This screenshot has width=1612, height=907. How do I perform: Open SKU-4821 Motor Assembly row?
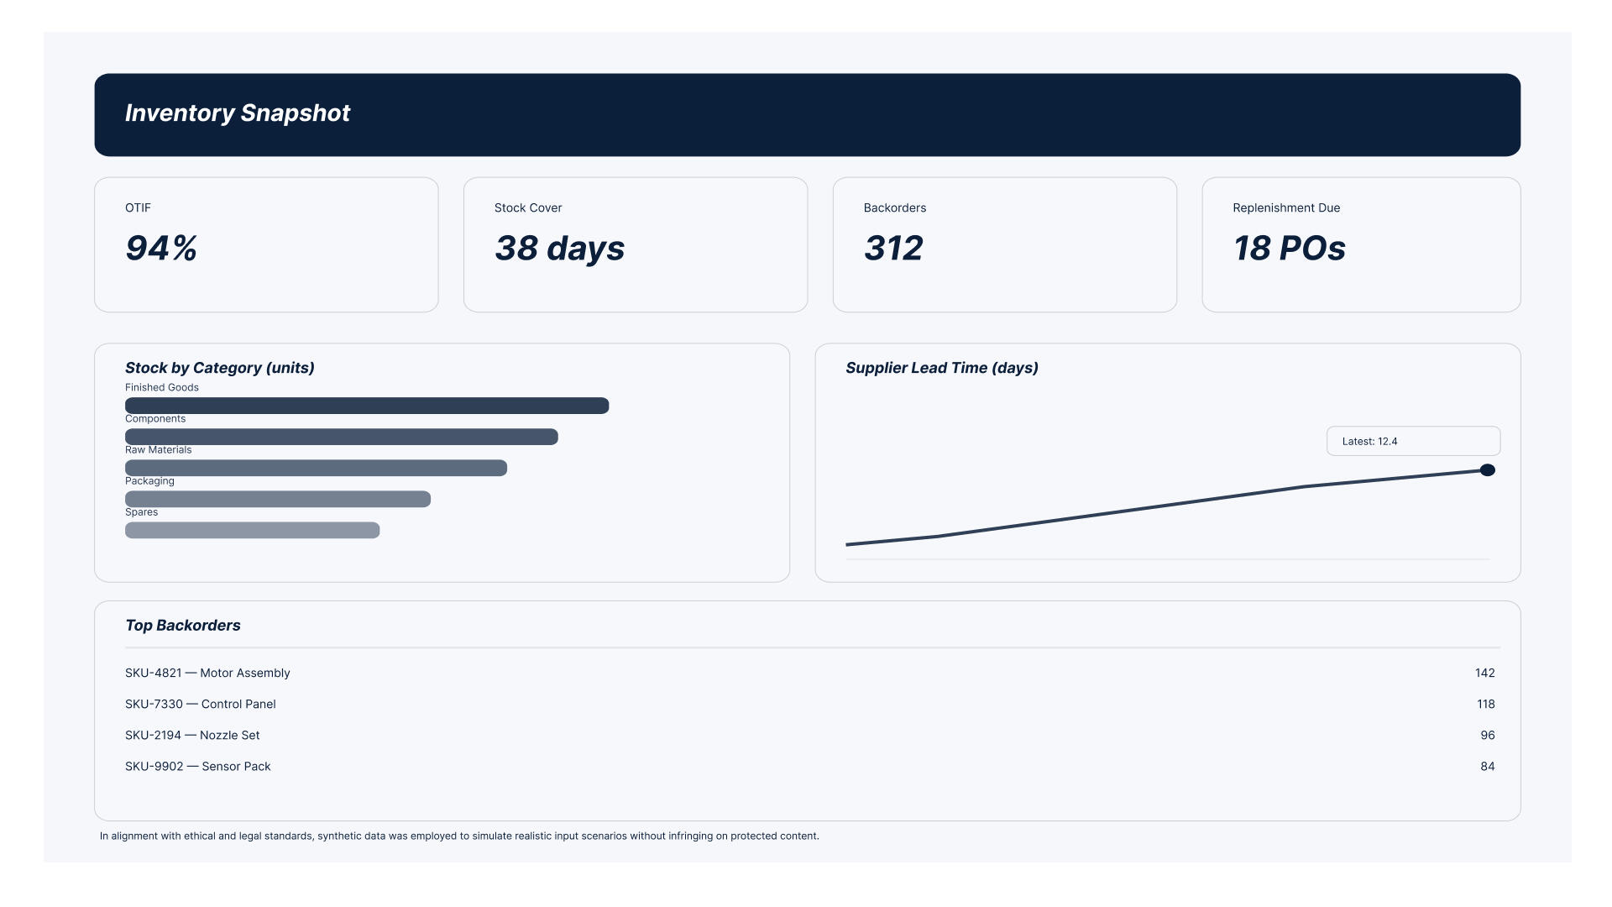point(207,674)
